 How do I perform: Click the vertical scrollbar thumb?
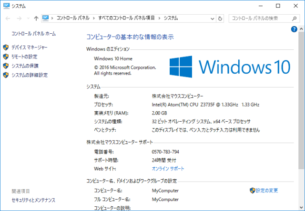click(x=301, y=100)
